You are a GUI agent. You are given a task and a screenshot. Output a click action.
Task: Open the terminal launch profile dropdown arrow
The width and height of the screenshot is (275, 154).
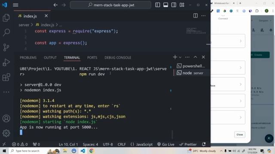point(180,57)
